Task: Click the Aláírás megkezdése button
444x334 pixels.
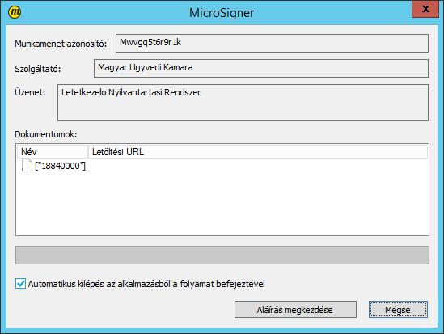Action: (295, 310)
